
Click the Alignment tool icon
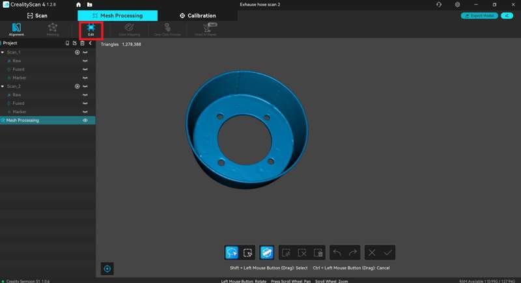[16, 29]
